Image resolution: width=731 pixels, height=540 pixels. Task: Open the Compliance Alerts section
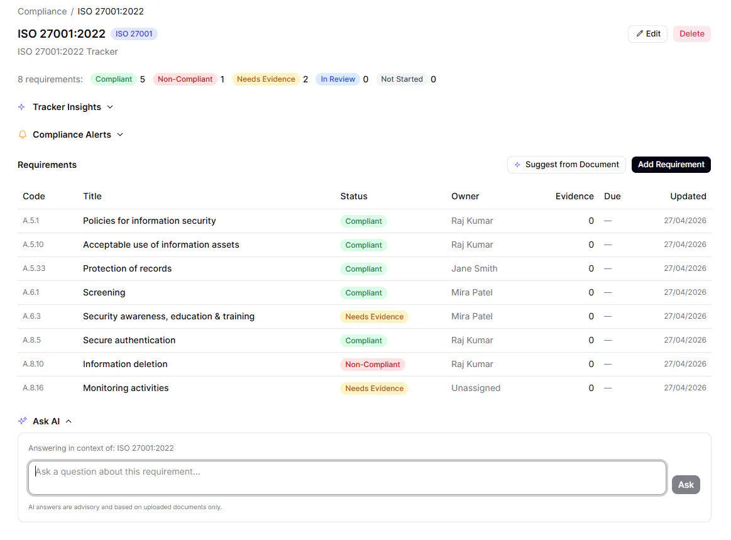click(x=72, y=135)
